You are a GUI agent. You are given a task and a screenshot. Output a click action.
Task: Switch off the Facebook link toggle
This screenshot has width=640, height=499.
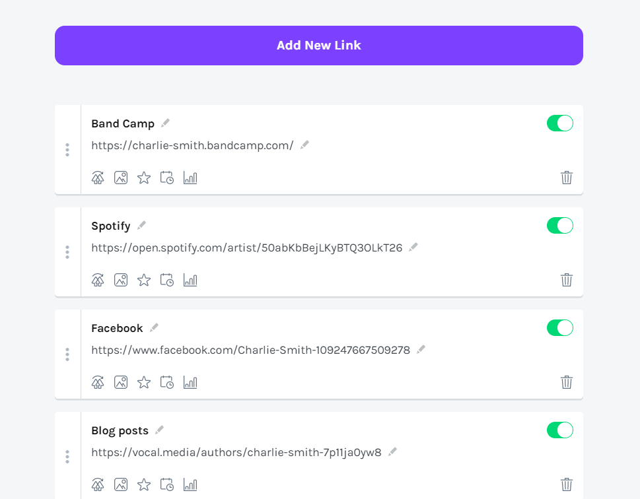[560, 328]
